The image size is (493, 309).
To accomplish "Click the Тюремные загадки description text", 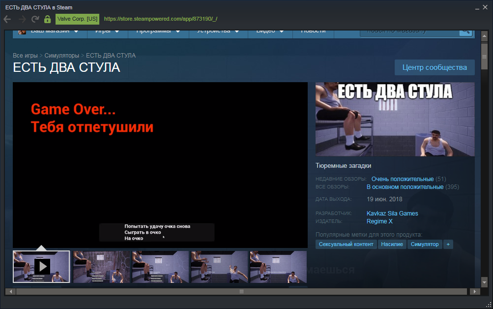I will click(x=344, y=165).
